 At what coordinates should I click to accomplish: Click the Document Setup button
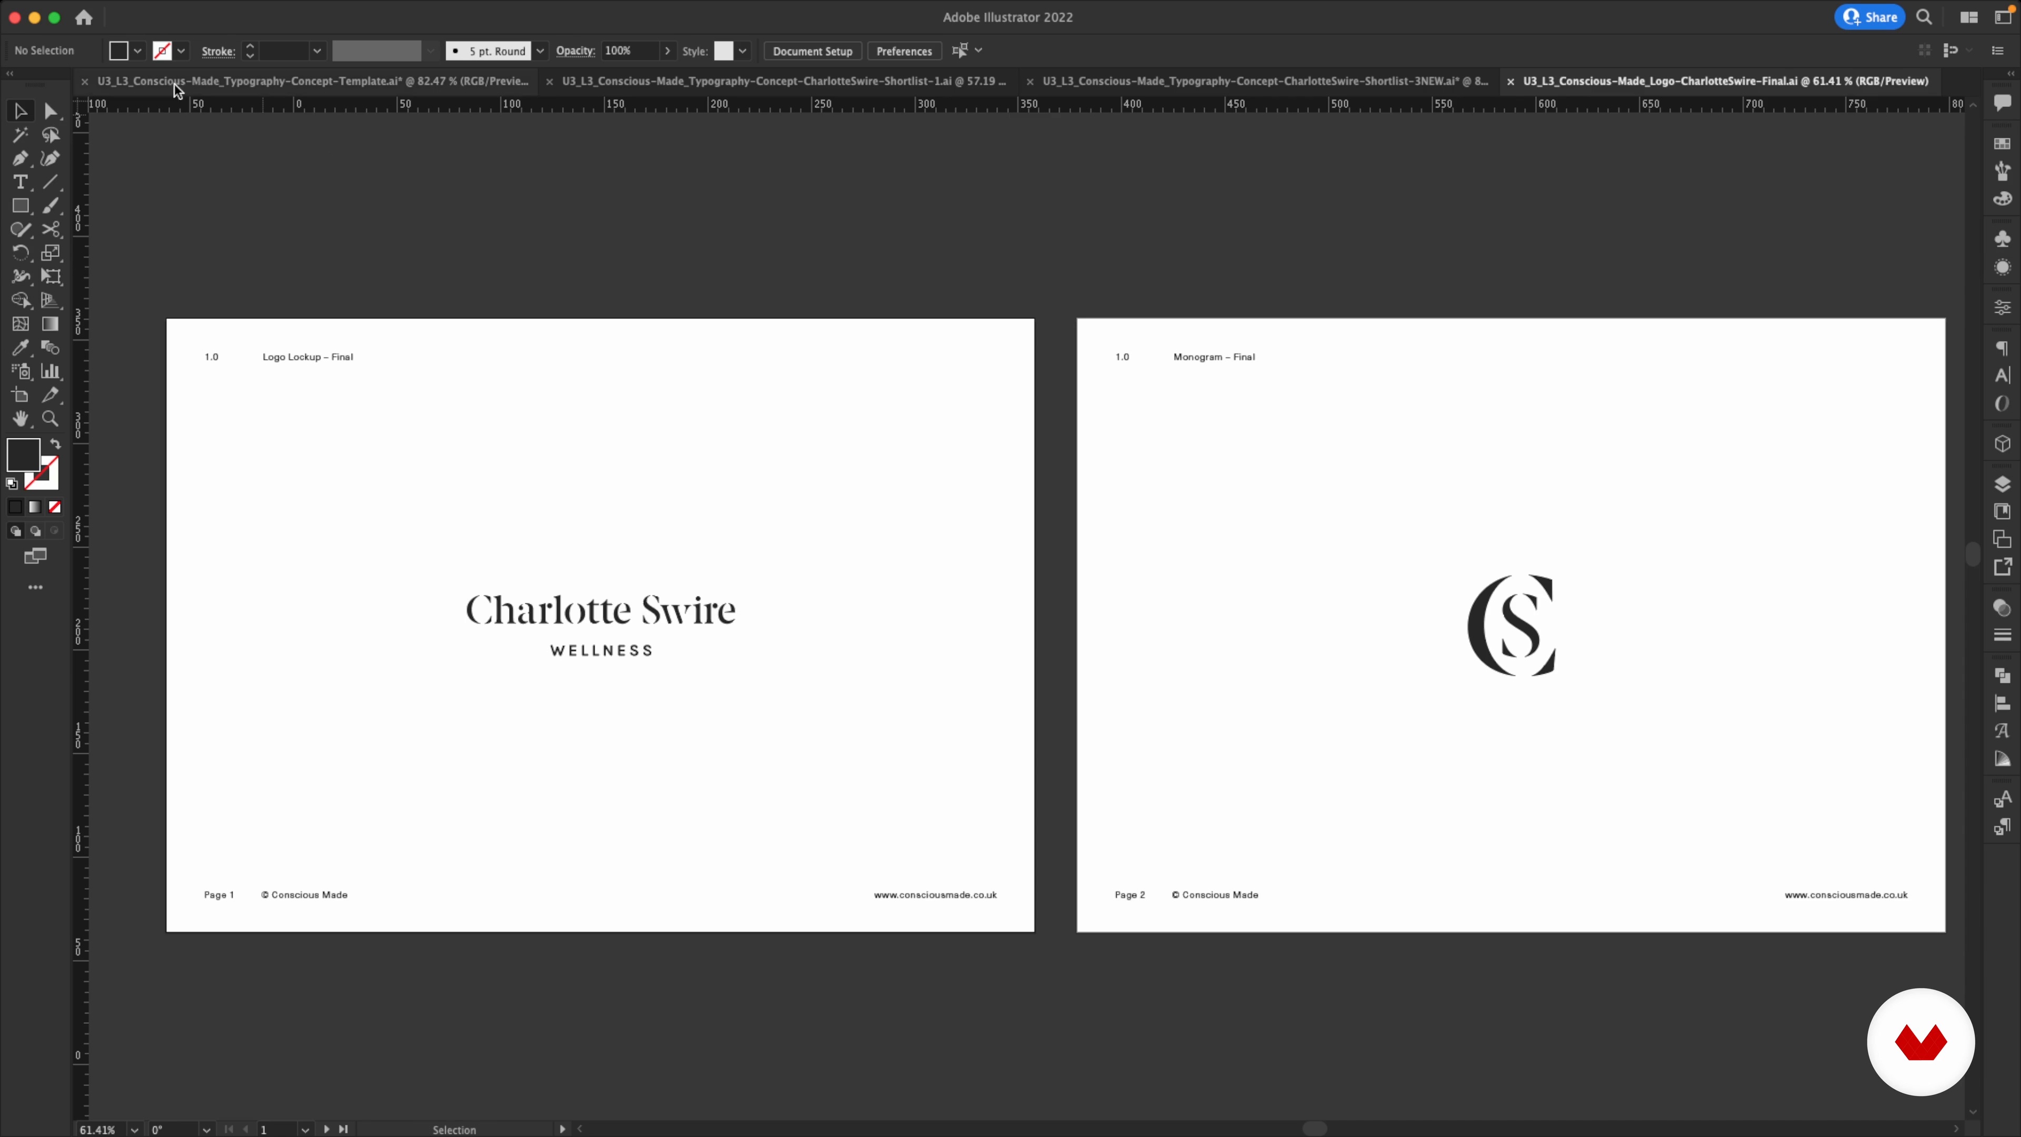[x=812, y=51]
